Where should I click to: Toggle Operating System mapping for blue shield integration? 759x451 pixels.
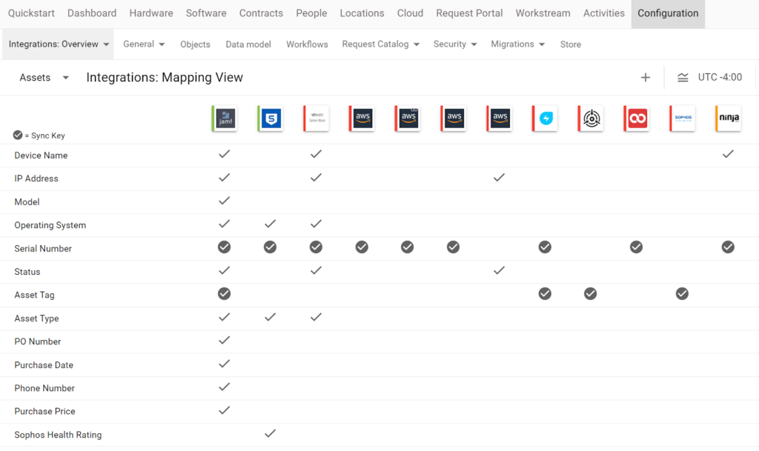coord(270,224)
